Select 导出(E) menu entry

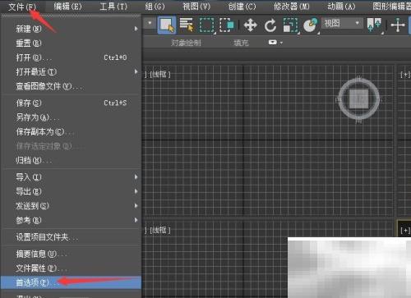[x=72, y=191]
